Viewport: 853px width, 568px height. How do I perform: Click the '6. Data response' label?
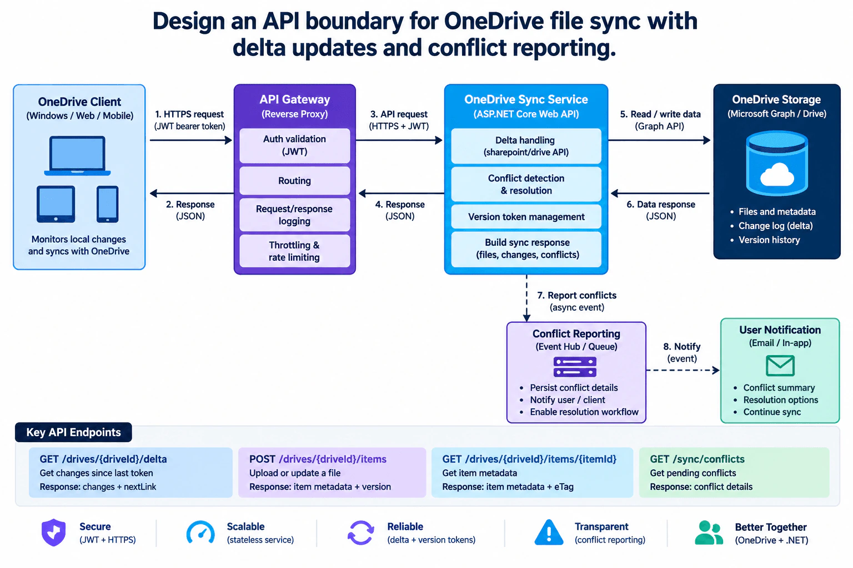point(661,205)
